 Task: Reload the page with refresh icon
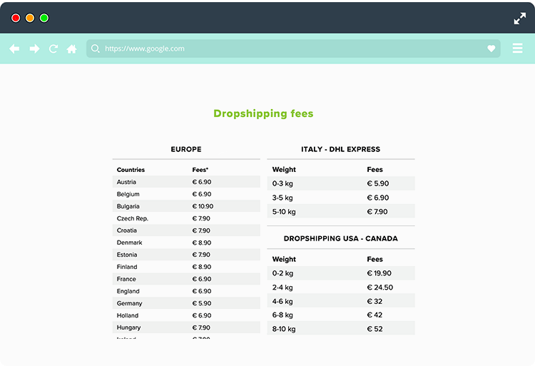click(x=53, y=49)
